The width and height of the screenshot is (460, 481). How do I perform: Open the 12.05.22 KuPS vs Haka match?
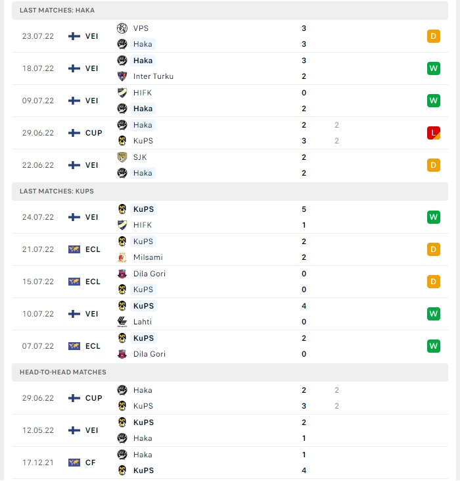pyautogui.click(x=230, y=430)
